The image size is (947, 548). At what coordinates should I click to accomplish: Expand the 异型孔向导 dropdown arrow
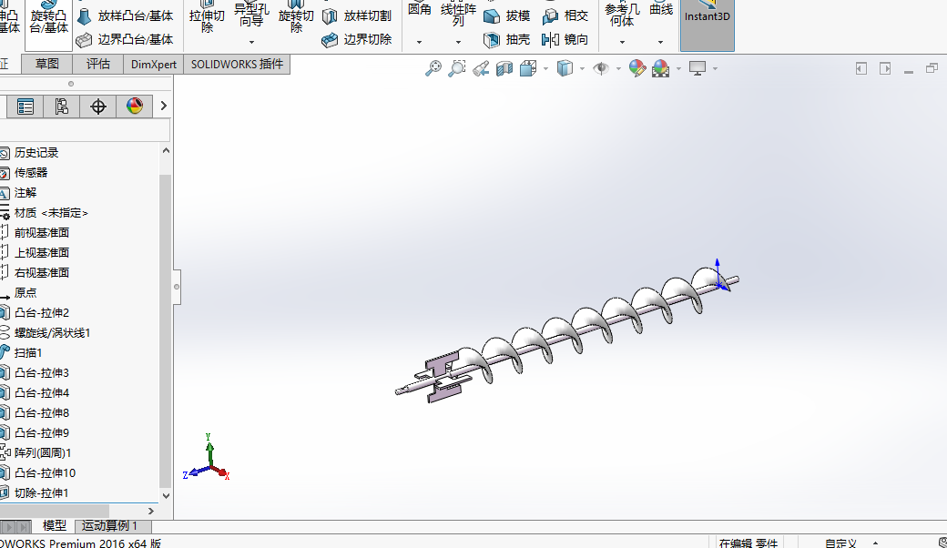point(252,42)
